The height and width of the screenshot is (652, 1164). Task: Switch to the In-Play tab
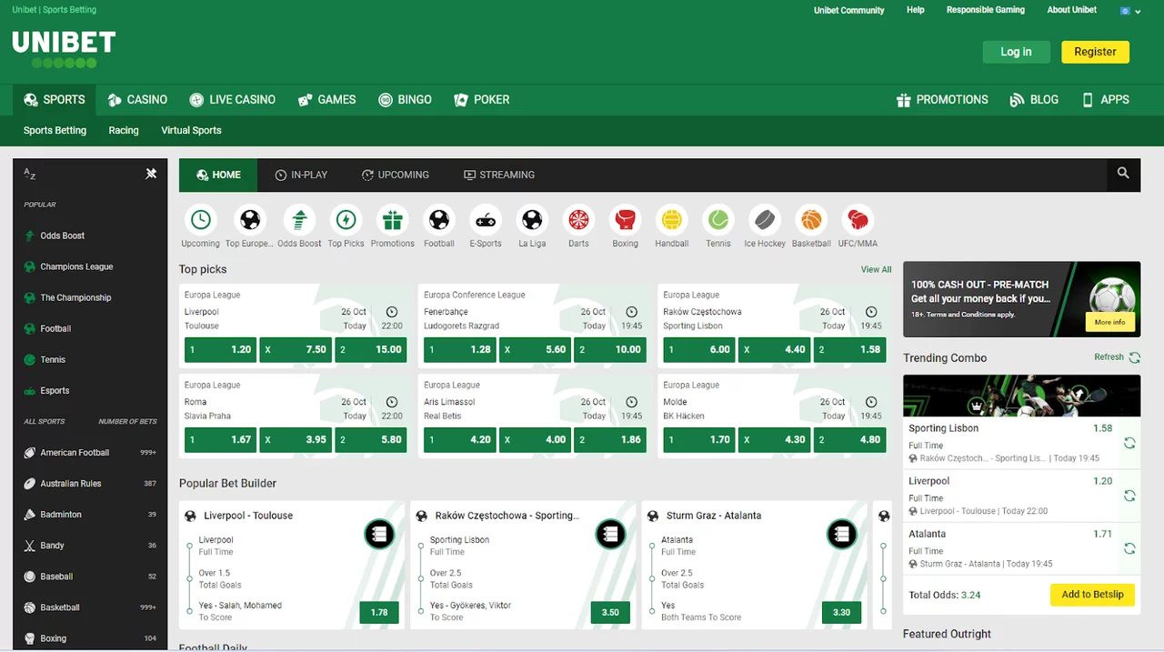pyautogui.click(x=301, y=175)
